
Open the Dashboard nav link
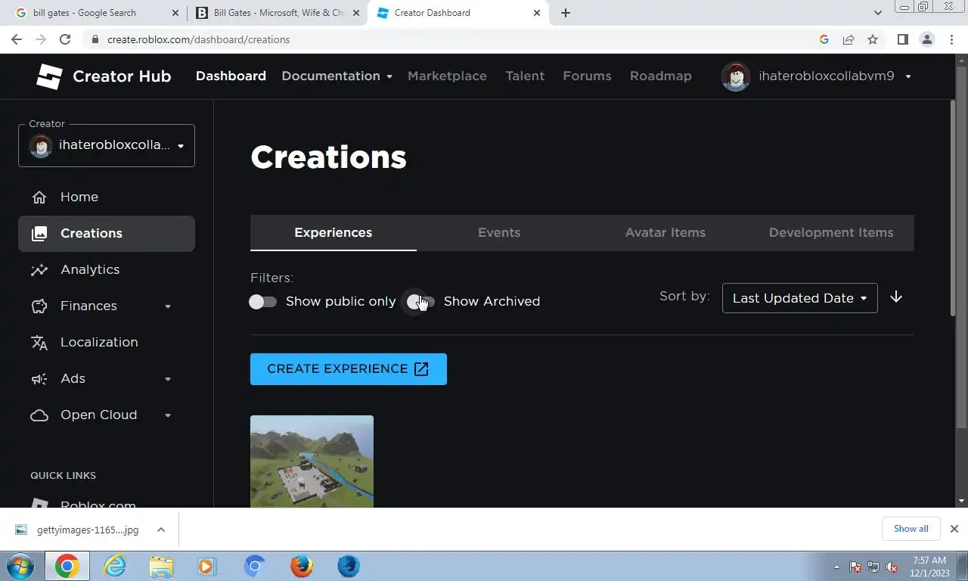(231, 76)
